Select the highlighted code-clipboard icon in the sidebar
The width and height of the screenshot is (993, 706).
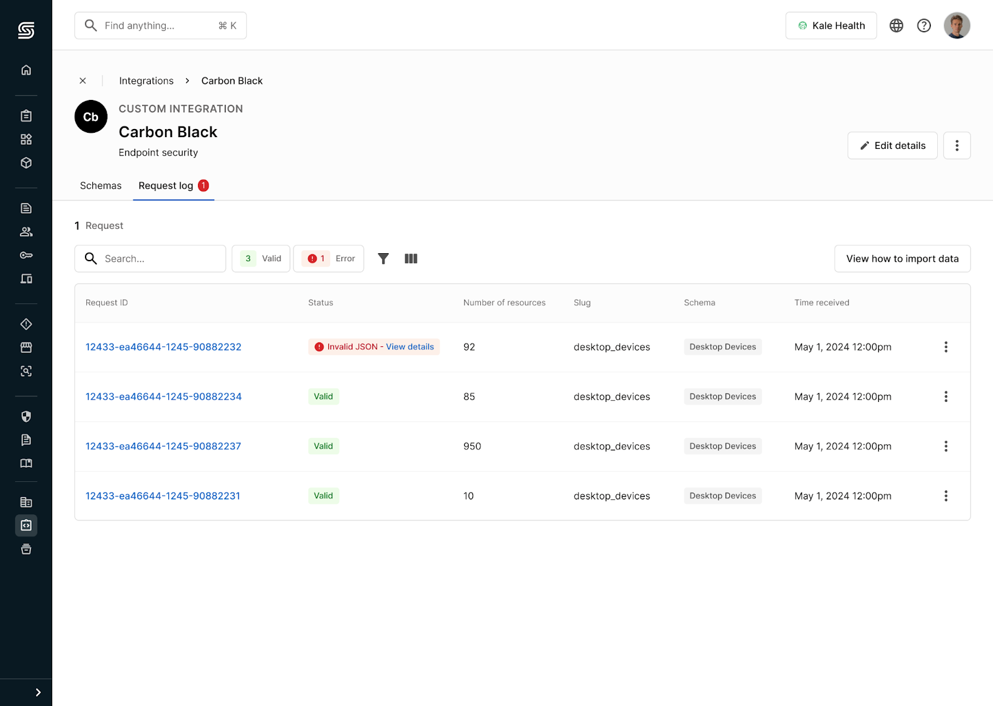pyautogui.click(x=26, y=526)
